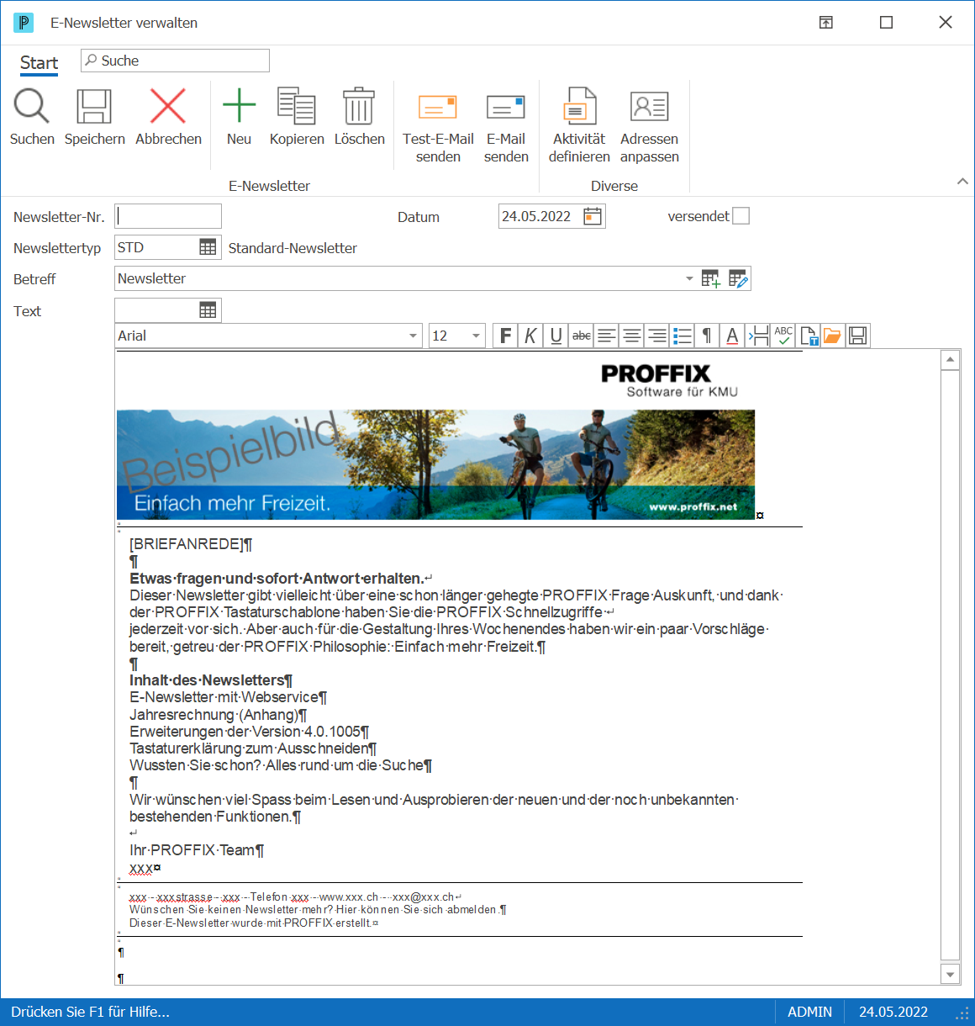Click 'Etwas fragen und sofort Antwort erhalten.' heading
The height and width of the screenshot is (1026, 975).
tap(277, 579)
